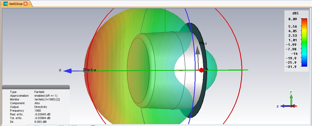Click the wave icon on Xpol22cup tab
The width and height of the screenshot is (312, 126).
point(6,4)
